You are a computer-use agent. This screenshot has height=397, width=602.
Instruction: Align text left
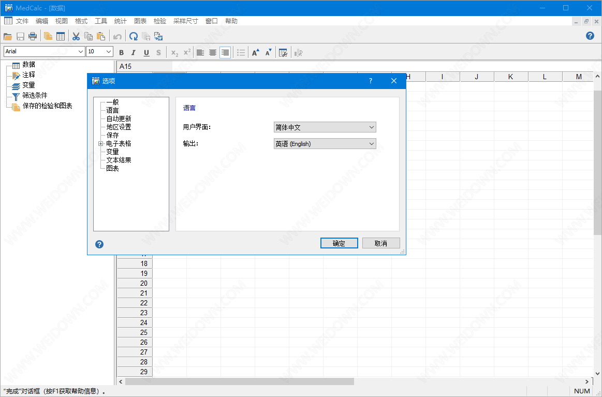coord(200,53)
